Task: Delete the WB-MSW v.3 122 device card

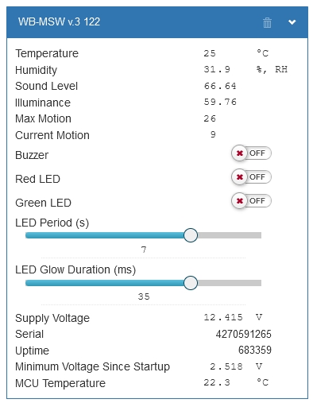Action: point(267,22)
